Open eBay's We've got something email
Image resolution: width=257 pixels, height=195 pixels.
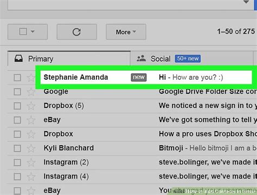(132, 120)
